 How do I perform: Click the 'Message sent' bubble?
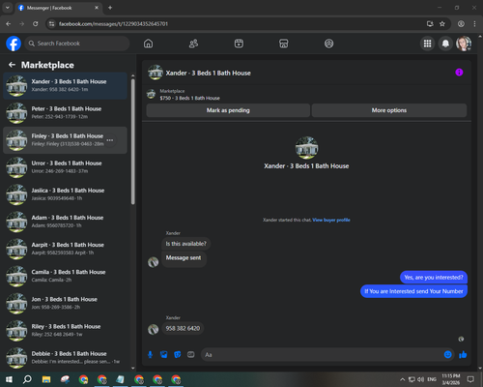click(184, 258)
